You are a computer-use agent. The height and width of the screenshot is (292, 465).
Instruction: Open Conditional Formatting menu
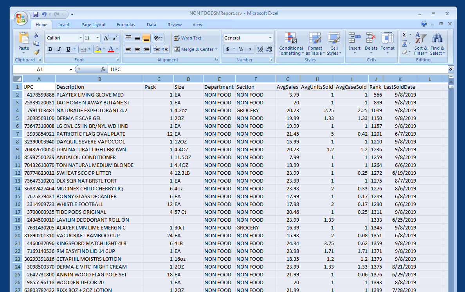291,43
